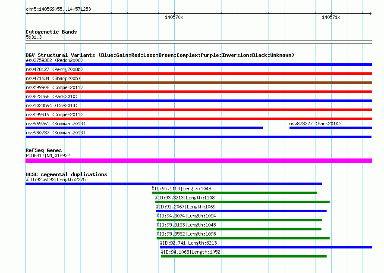Open the PCDHB12|NM_018932 gene label

click(48, 155)
